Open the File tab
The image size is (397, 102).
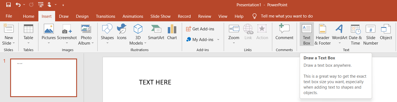(x=9, y=16)
